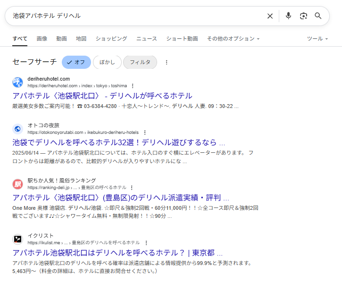Image resolution: width=342 pixels, height=281 pixels.
Task: Open three-dot menu for deriheruhotel.com result
Action: point(133,86)
